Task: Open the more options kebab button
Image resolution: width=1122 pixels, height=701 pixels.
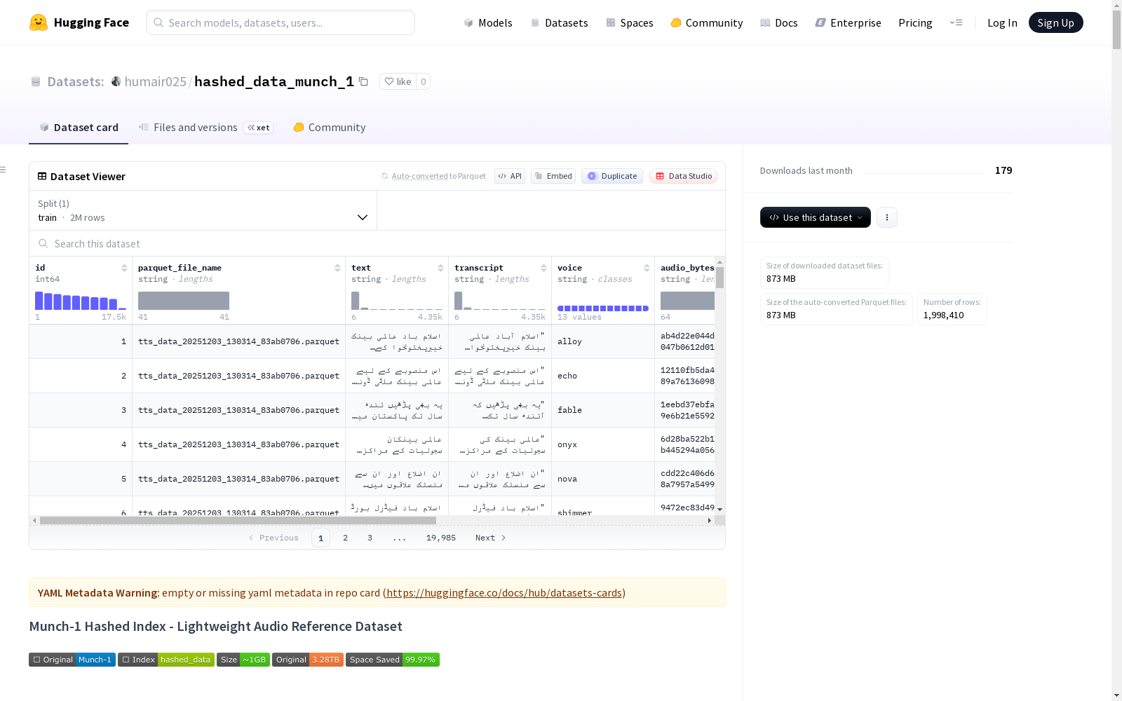Action: [887, 217]
